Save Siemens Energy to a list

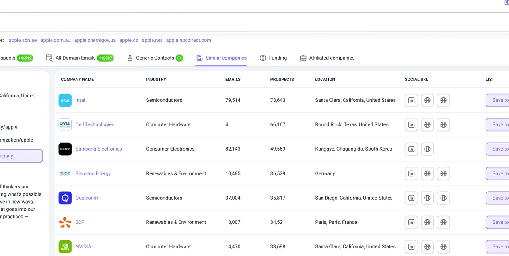[x=497, y=173]
